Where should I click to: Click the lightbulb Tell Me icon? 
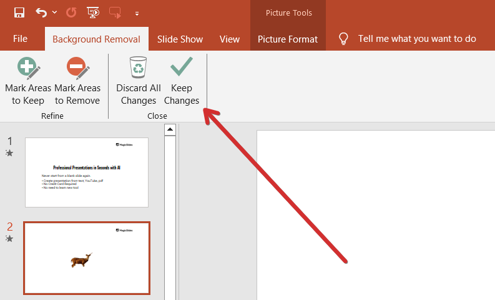(343, 39)
